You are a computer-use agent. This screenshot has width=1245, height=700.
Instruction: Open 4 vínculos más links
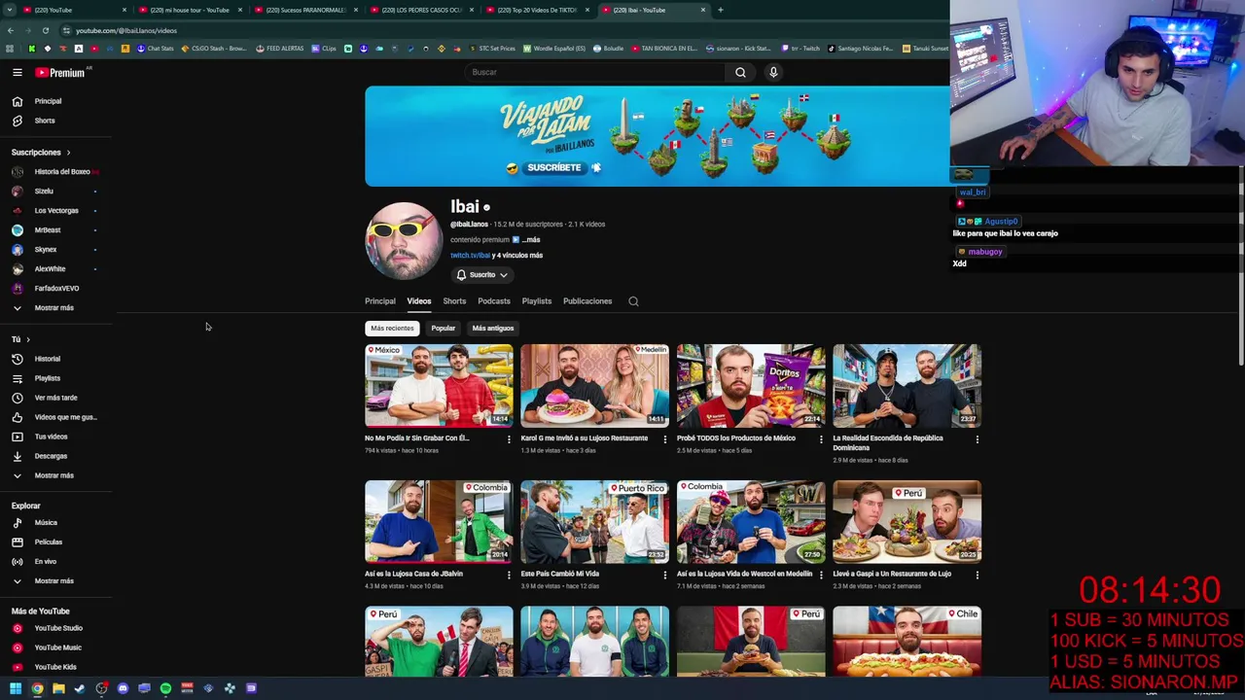click(x=519, y=255)
